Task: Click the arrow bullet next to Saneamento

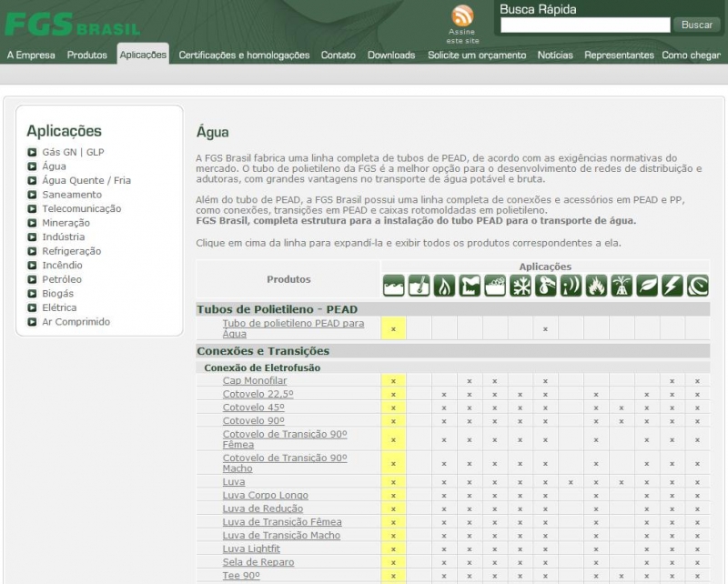Action: tap(32, 195)
